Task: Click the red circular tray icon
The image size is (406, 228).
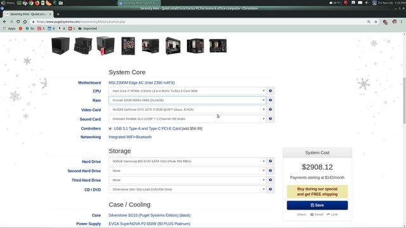Action: point(346,3)
